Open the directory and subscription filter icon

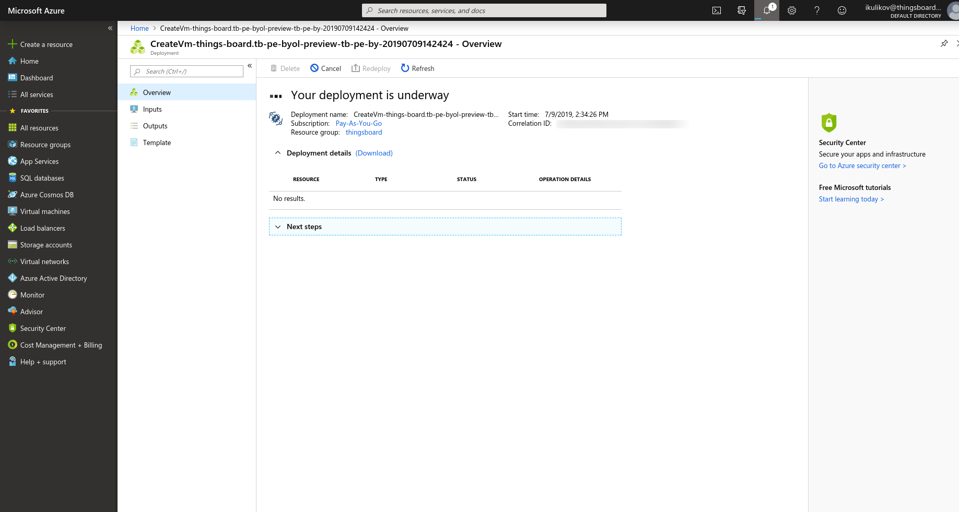coord(742,10)
